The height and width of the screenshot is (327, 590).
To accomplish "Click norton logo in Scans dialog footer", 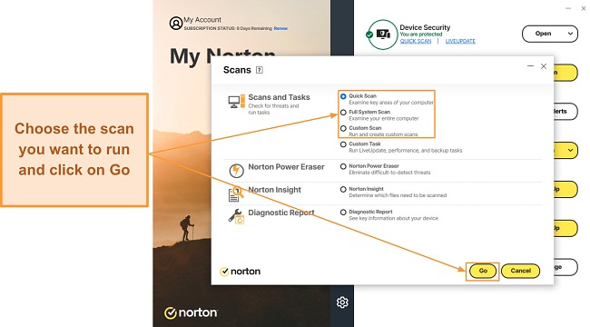I will click(x=240, y=272).
